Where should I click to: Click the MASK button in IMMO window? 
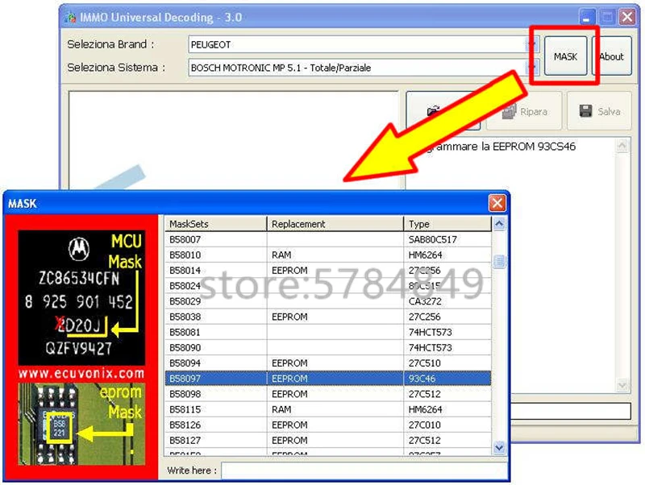[565, 56]
